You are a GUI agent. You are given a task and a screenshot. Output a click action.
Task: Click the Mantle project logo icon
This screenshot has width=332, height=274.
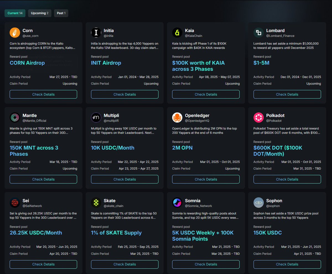15,118
